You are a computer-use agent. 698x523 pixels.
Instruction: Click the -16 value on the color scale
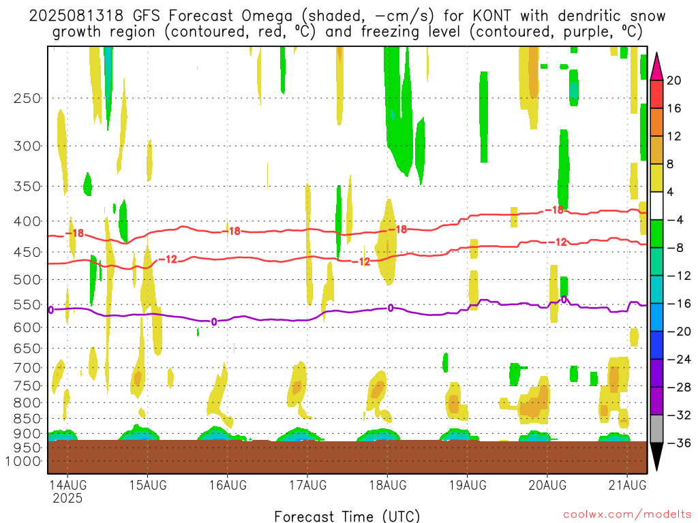click(680, 304)
